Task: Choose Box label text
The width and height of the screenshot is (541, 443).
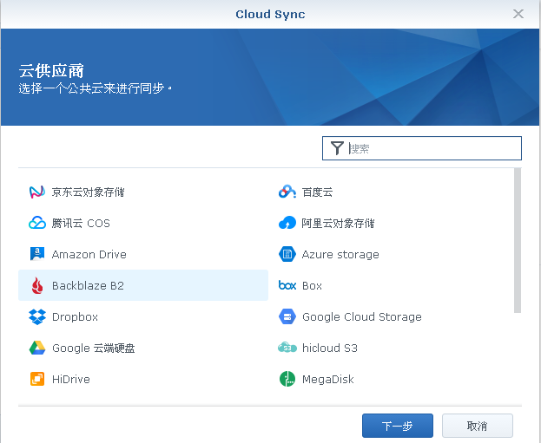Action: [x=312, y=285]
